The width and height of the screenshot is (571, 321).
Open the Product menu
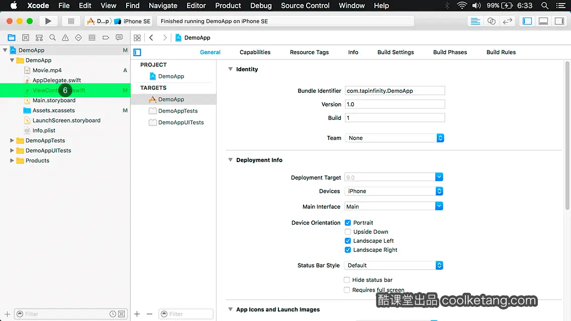[x=228, y=6]
